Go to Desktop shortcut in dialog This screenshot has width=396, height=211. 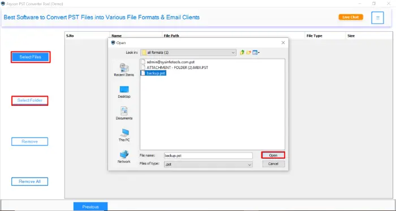coord(124,92)
